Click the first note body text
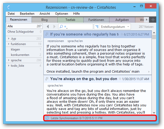 (96, 59)
